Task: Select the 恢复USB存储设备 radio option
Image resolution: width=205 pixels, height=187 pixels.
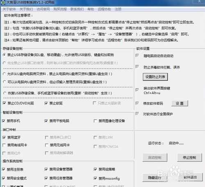Action: [5, 93]
